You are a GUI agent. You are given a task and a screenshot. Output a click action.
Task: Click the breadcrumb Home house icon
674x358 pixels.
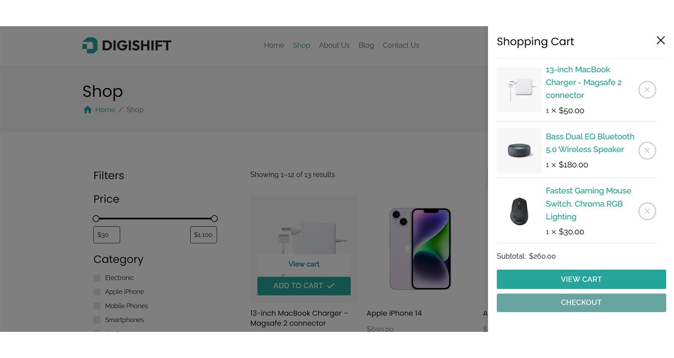click(x=88, y=110)
